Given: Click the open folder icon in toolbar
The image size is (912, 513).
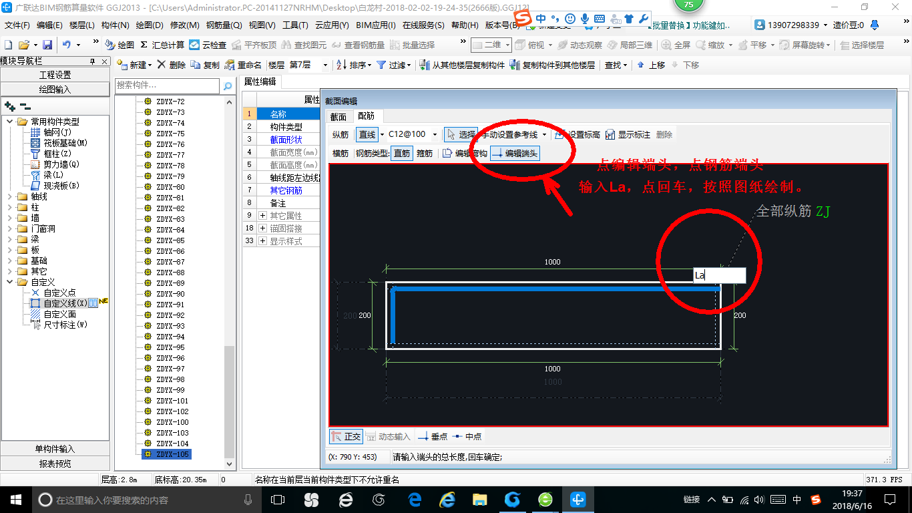Looking at the screenshot, I should click(x=23, y=45).
